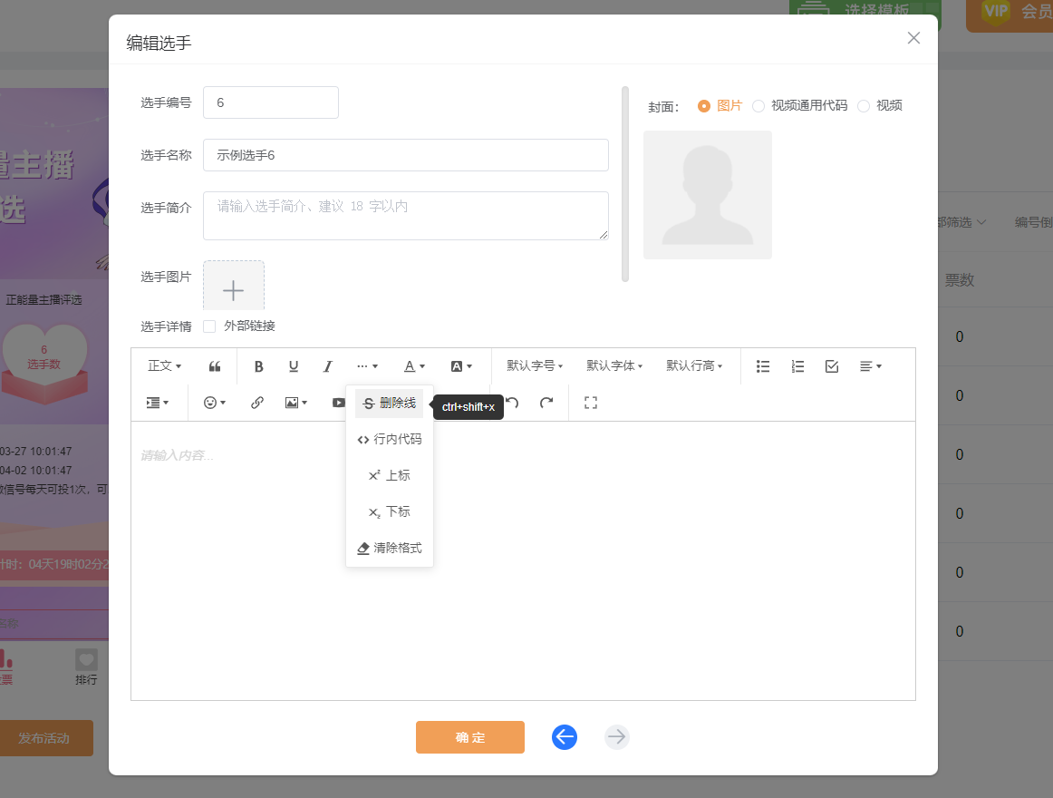Click the redo arrow icon
The height and width of the screenshot is (798, 1053).
(x=546, y=403)
